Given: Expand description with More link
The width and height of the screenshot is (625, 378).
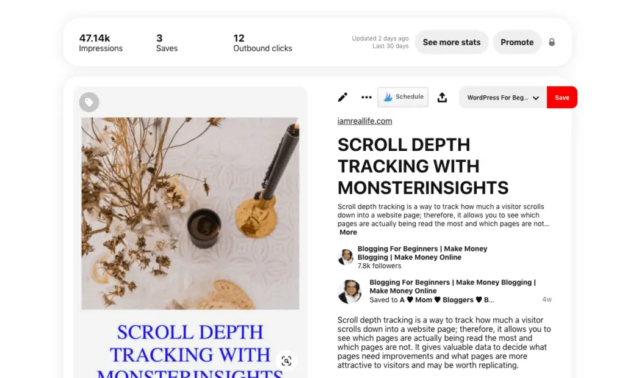Looking at the screenshot, I should [x=348, y=232].
